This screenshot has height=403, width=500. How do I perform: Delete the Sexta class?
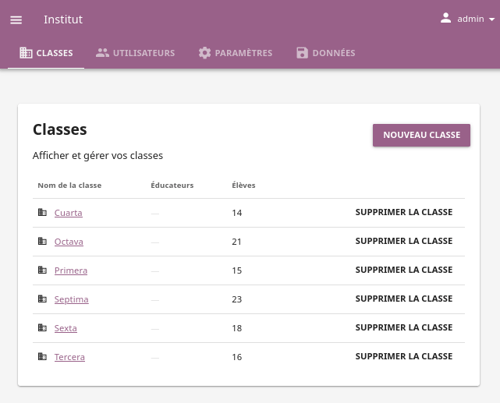pyautogui.click(x=404, y=327)
